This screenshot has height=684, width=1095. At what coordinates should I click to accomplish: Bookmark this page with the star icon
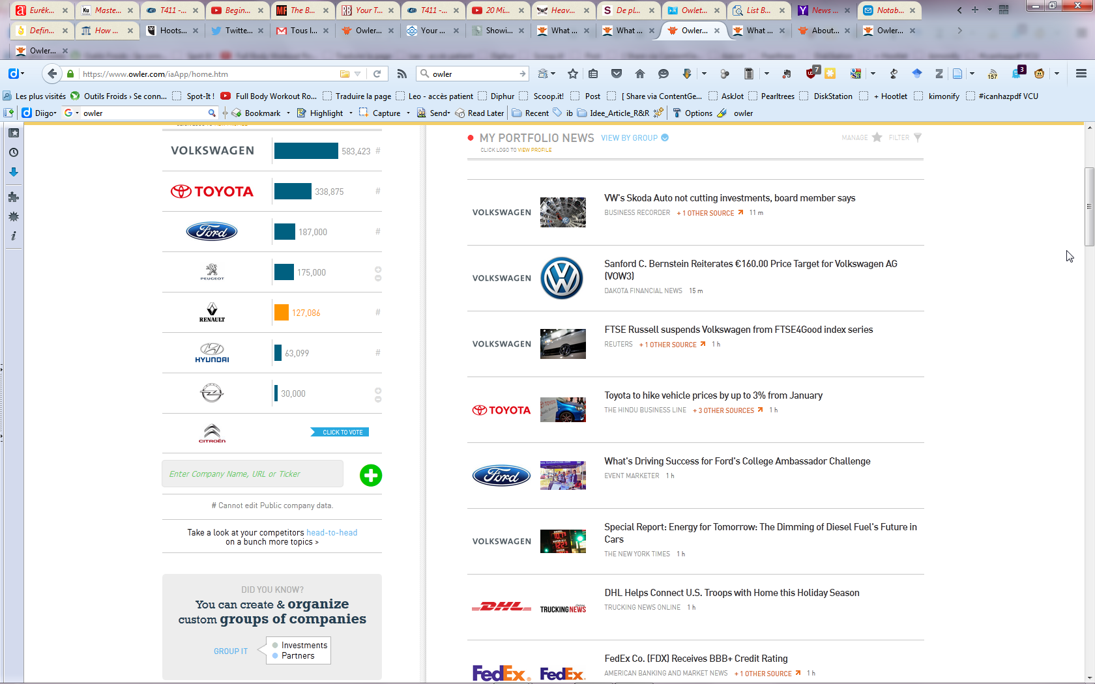pos(573,74)
